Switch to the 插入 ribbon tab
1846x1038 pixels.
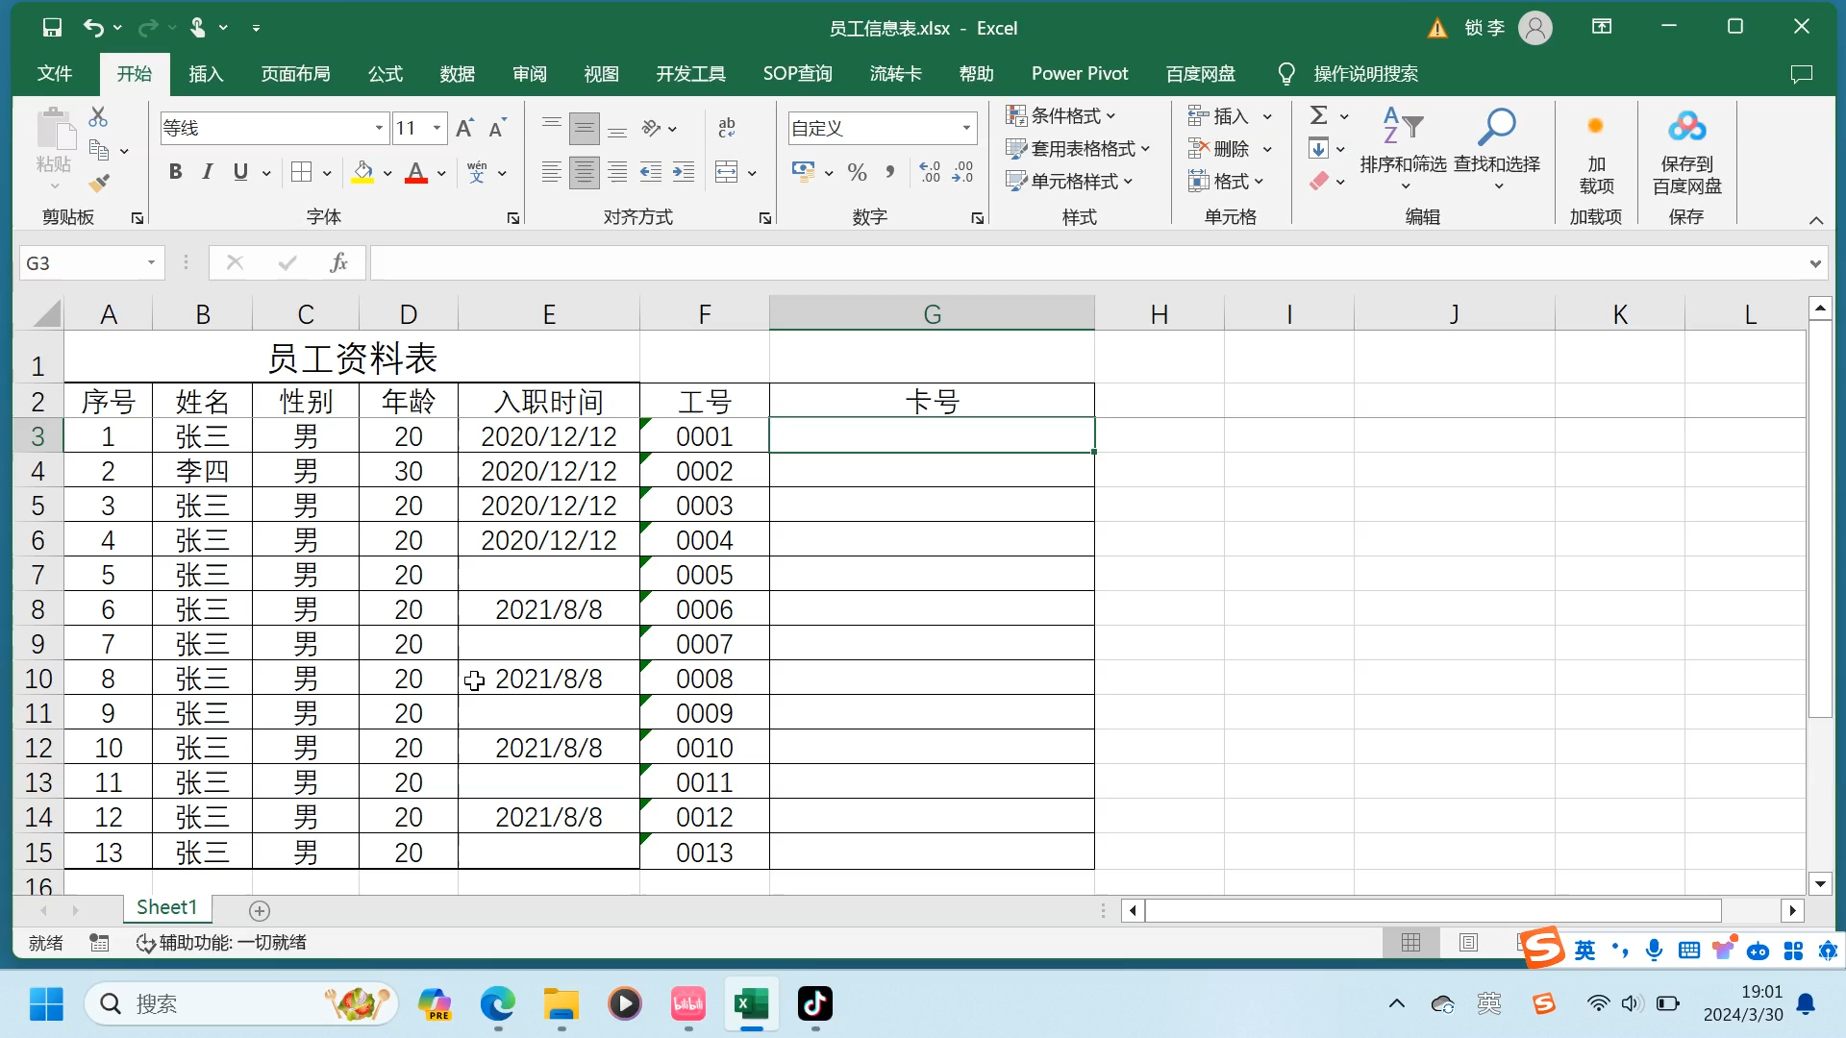204,73
